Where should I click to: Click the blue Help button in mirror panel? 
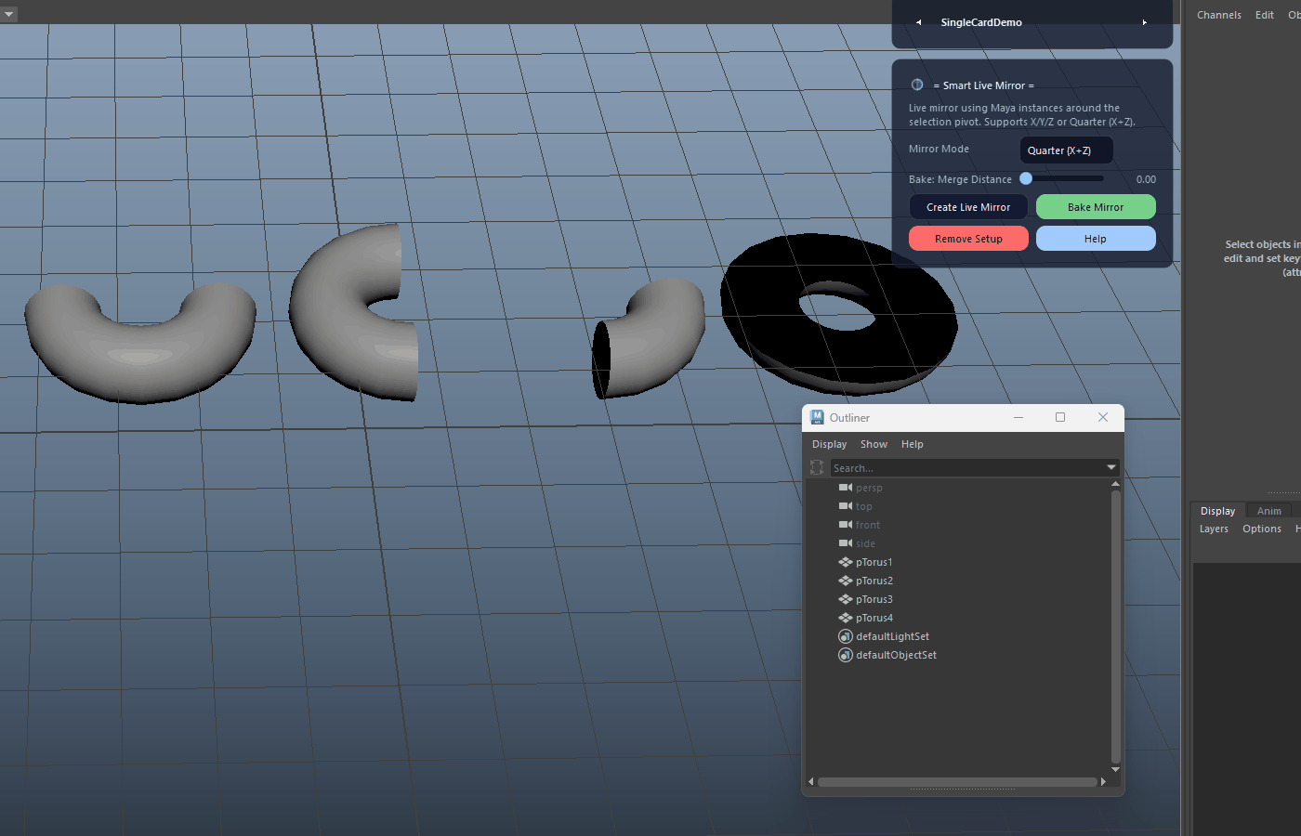1096,239
